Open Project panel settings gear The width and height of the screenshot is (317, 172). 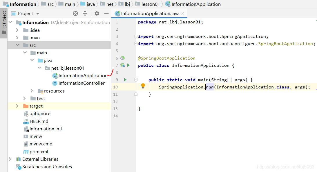click(x=97, y=14)
